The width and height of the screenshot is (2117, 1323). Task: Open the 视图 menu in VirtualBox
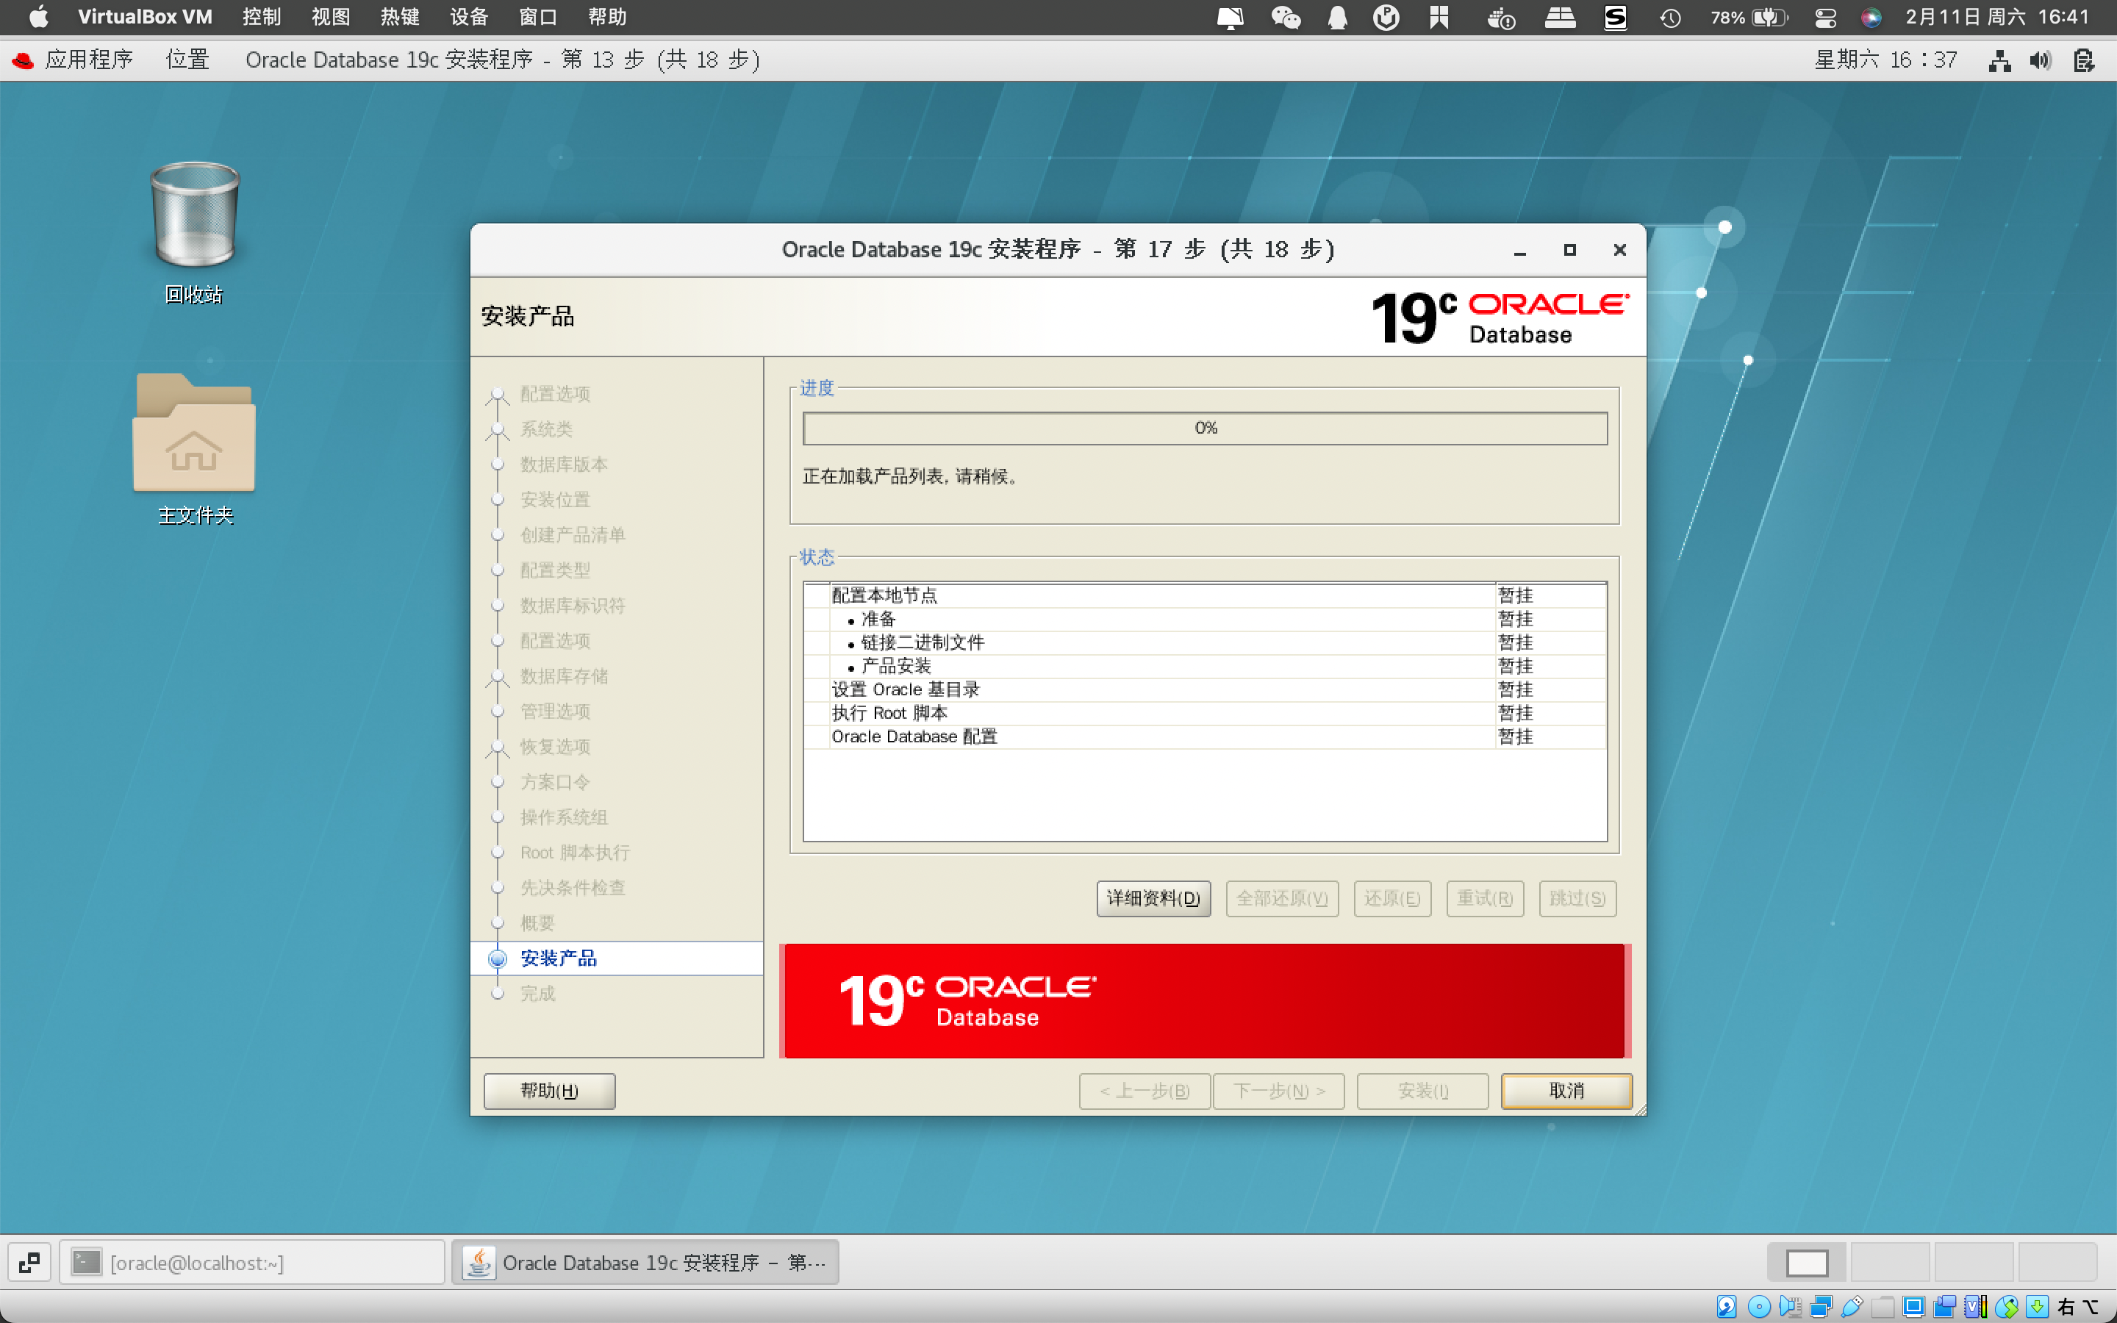pos(331,18)
